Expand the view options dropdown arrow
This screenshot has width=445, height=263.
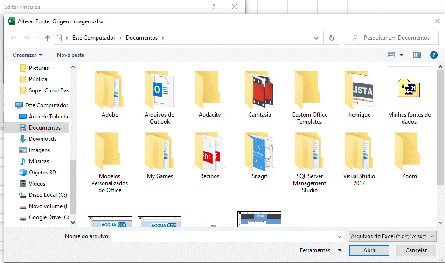401,55
